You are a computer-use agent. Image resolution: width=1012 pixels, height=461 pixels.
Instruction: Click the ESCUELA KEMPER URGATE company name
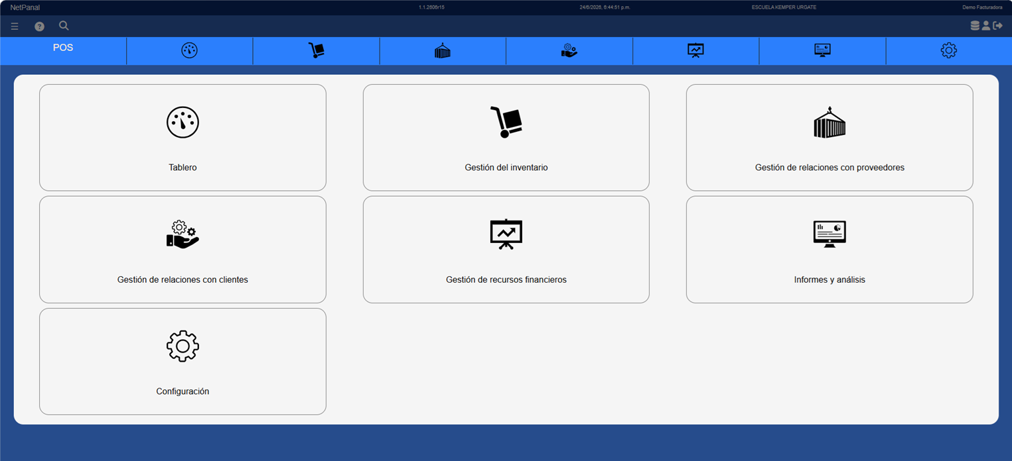(784, 7)
